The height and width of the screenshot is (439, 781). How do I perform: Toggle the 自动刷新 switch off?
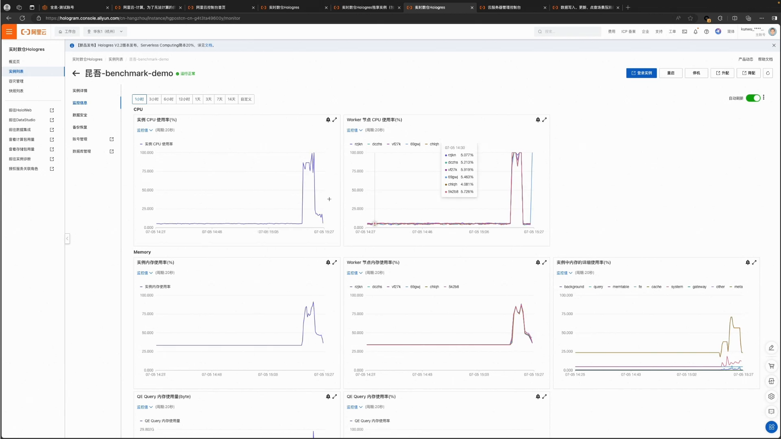(x=753, y=98)
